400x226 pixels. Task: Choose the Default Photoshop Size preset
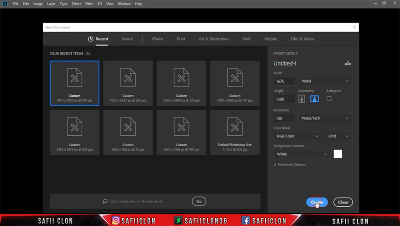234,132
